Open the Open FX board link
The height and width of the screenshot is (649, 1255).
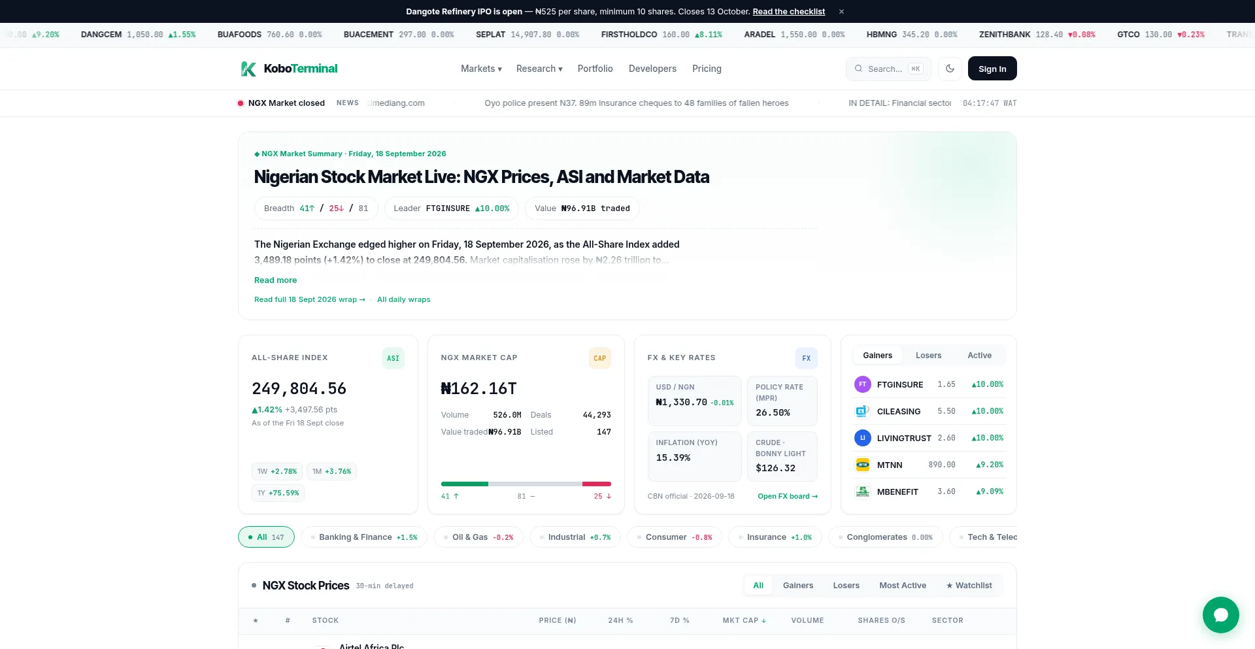click(x=788, y=496)
